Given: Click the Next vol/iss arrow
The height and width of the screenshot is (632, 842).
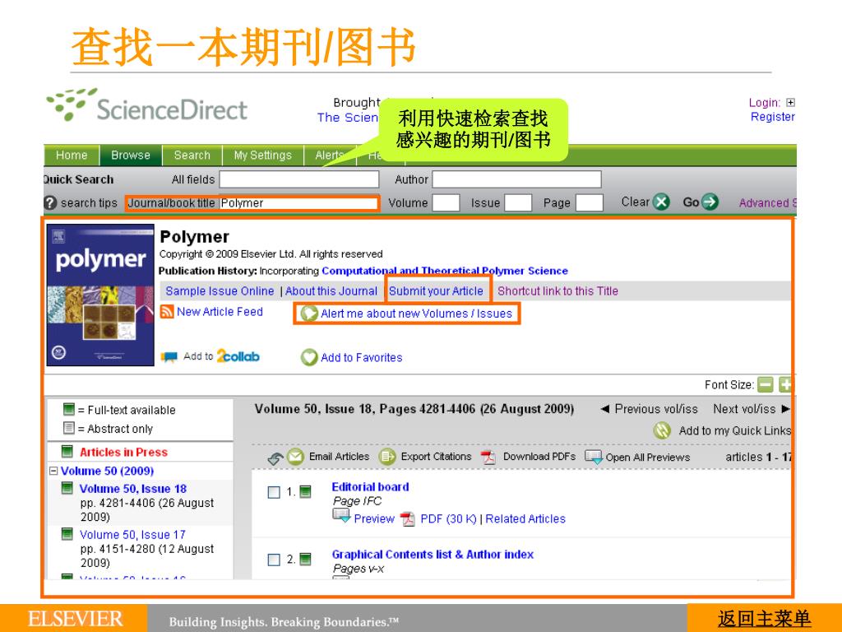Looking at the screenshot, I should click(x=785, y=409).
